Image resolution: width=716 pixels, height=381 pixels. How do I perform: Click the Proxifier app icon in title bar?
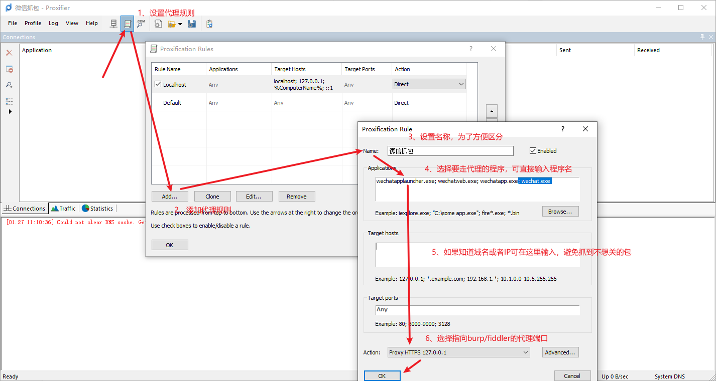tap(9, 8)
